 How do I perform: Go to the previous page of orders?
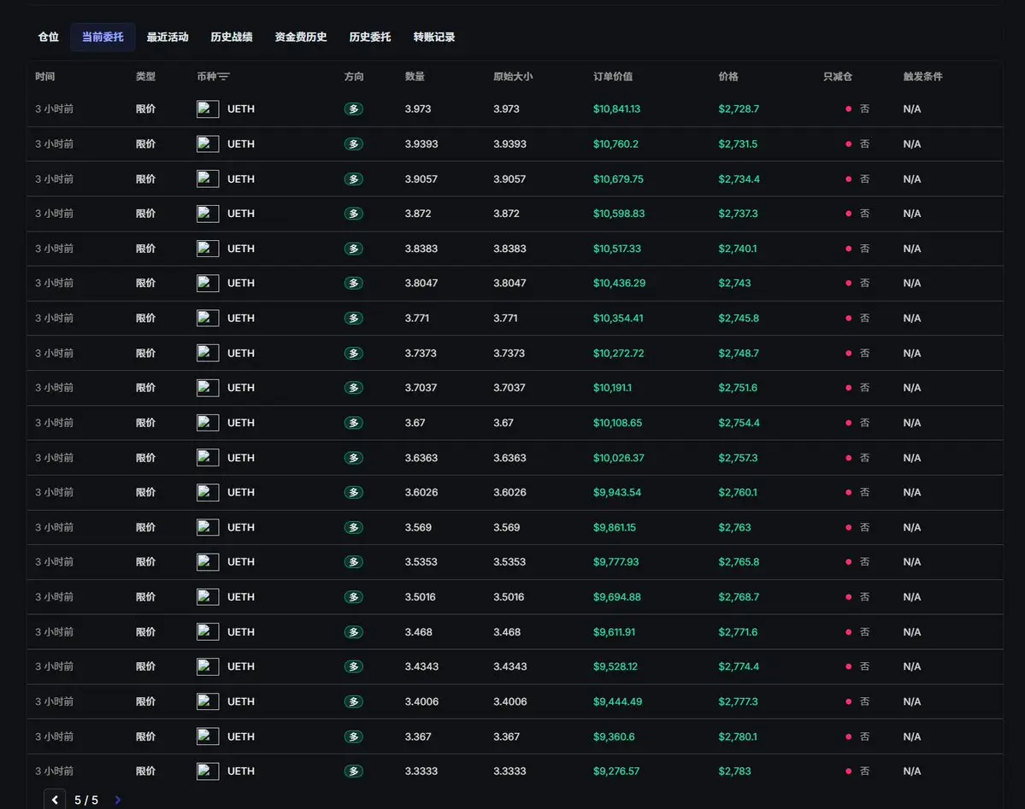[x=55, y=800]
